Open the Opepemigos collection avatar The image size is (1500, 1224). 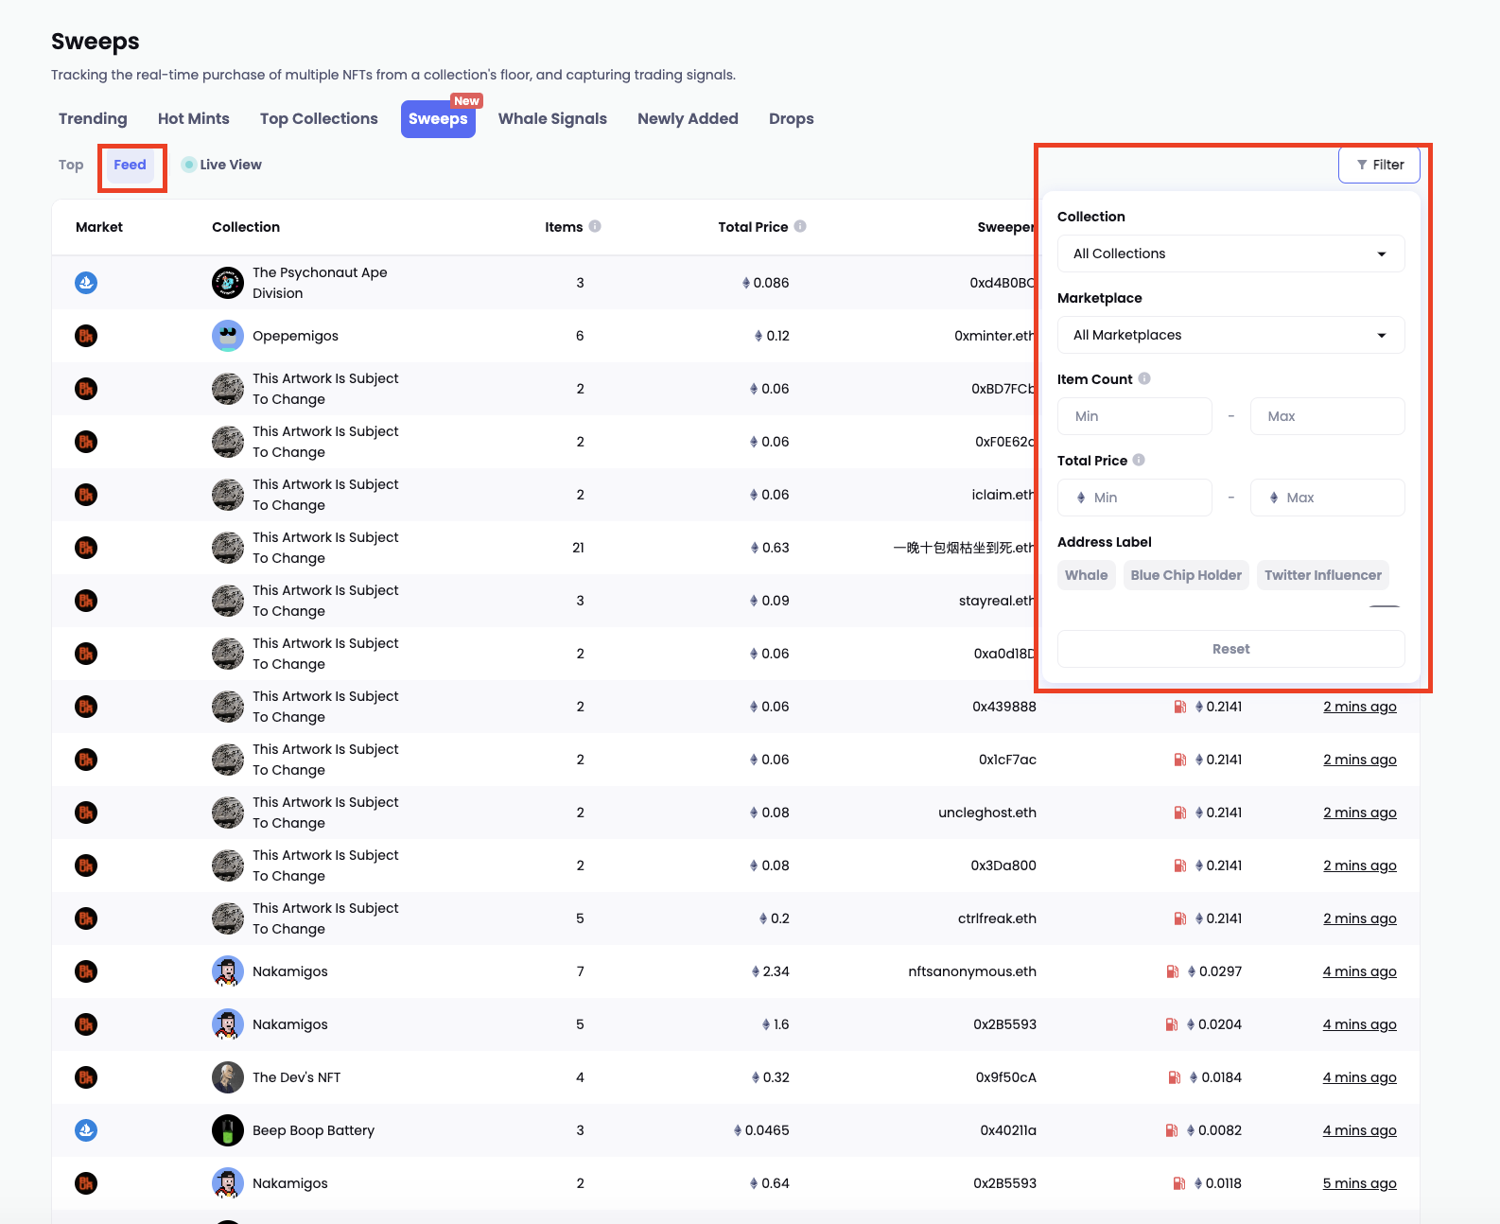(x=228, y=336)
